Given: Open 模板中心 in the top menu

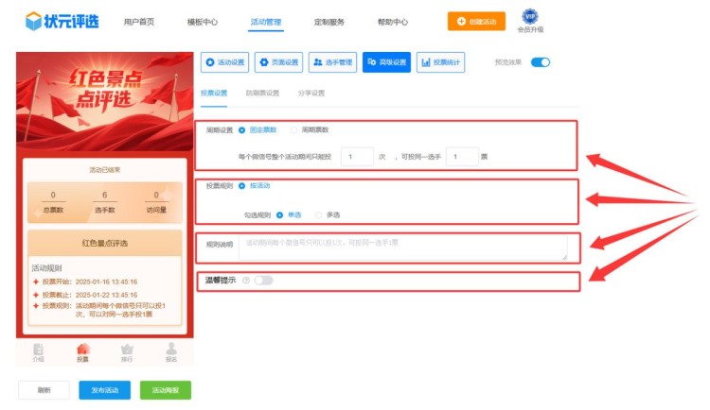Looking at the screenshot, I should tap(202, 21).
